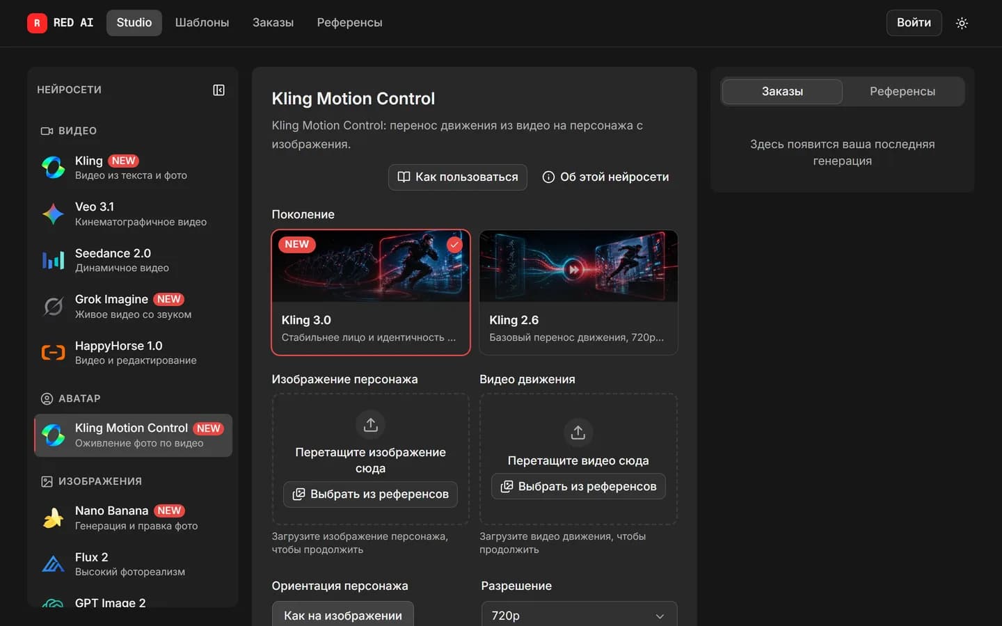1002x626 pixels.
Task: Click the Перетащите видео сюда drop zone
Action: click(578, 460)
